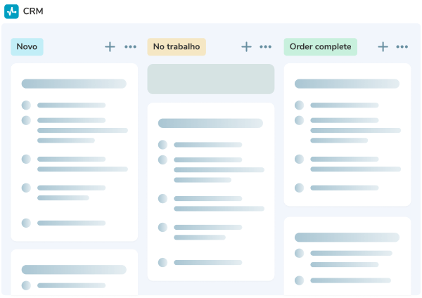Open the bottom, partially visible Novo card
The image size is (422, 298).
74,273
